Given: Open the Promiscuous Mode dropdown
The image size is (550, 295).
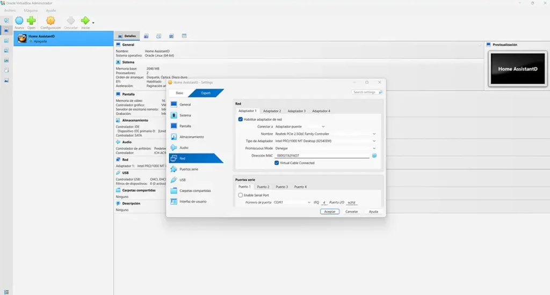Looking at the screenshot, I should 325,149.
